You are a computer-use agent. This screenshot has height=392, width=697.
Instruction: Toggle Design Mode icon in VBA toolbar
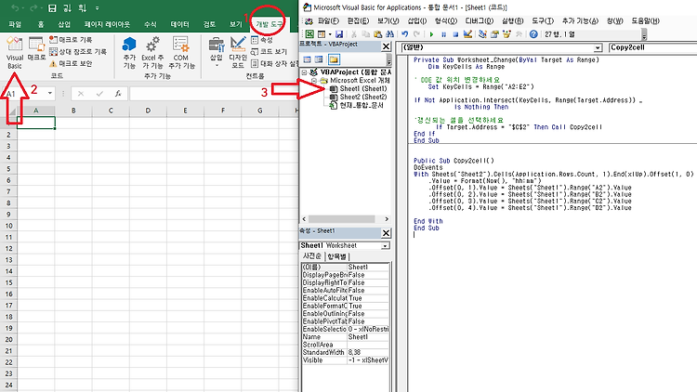click(x=467, y=34)
